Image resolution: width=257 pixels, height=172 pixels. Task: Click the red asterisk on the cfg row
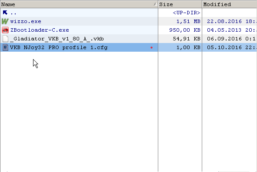(x=151, y=48)
